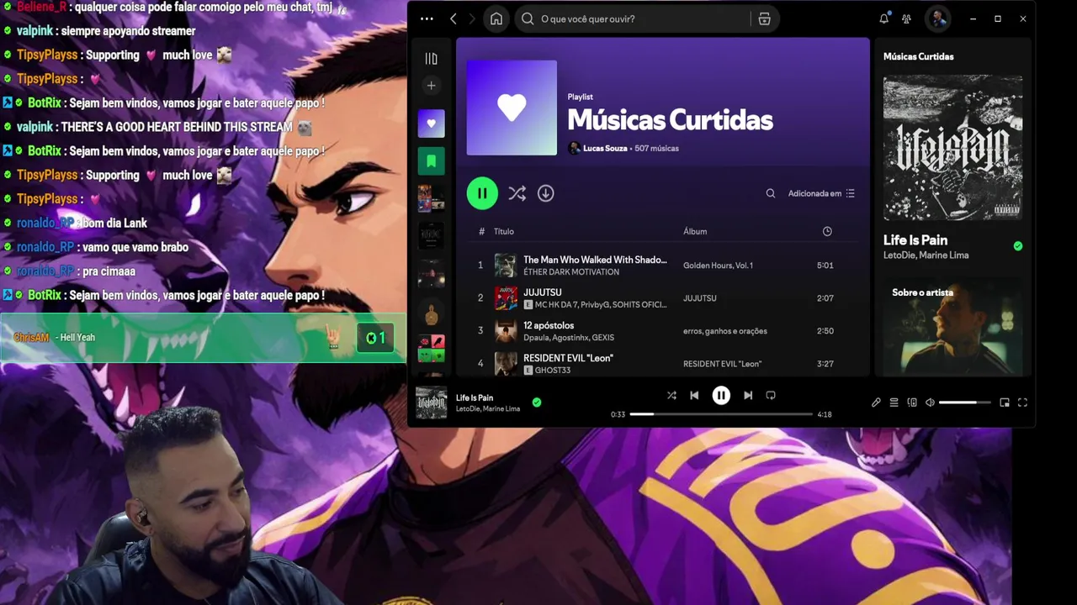Open the 'Sobre o artista' card
Image resolution: width=1077 pixels, height=605 pixels.
click(x=952, y=328)
